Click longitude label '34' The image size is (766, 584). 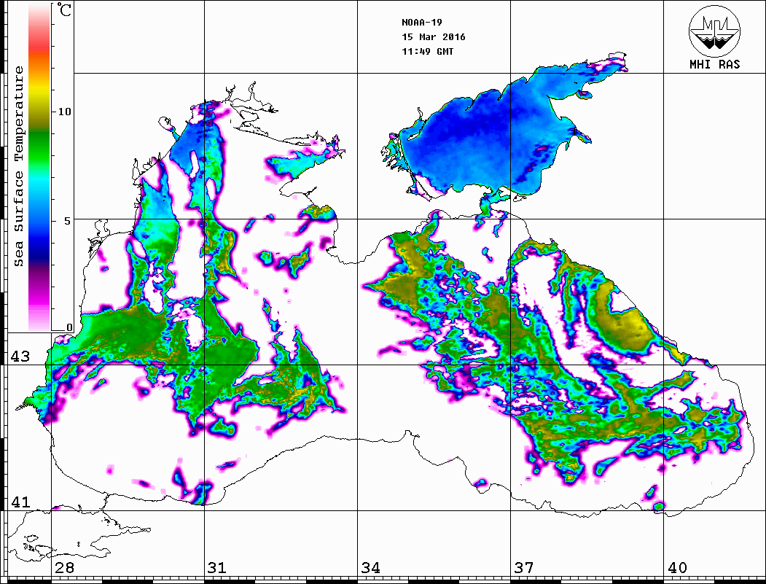371,568
